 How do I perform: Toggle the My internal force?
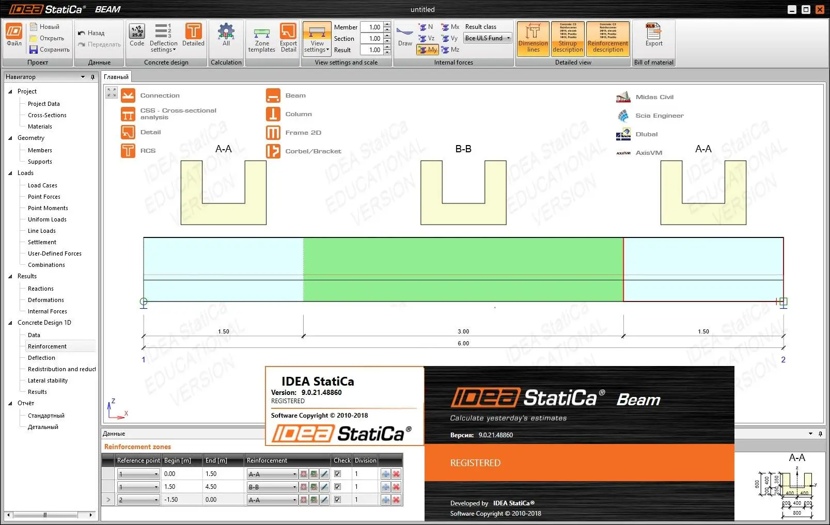[428, 50]
